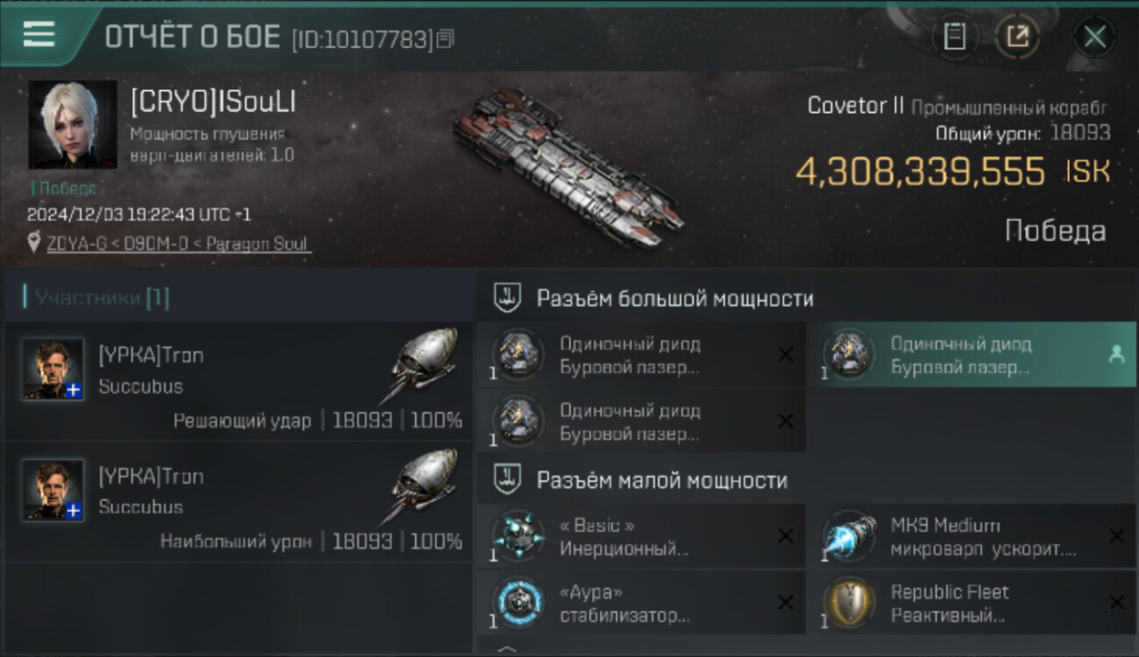This screenshot has width=1139, height=657.
Task: Open the hamburger menu
Action: click(39, 34)
